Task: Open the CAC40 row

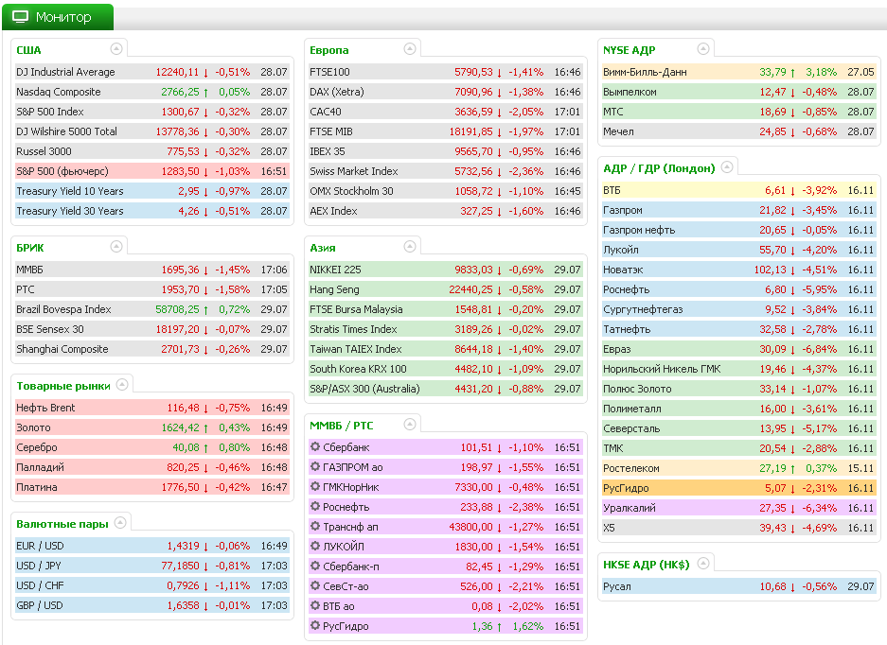Action: coord(446,112)
